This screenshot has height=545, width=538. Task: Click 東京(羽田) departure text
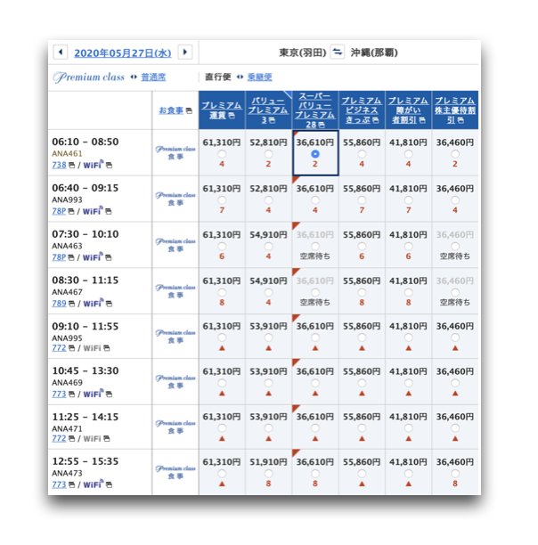click(x=302, y=53)
